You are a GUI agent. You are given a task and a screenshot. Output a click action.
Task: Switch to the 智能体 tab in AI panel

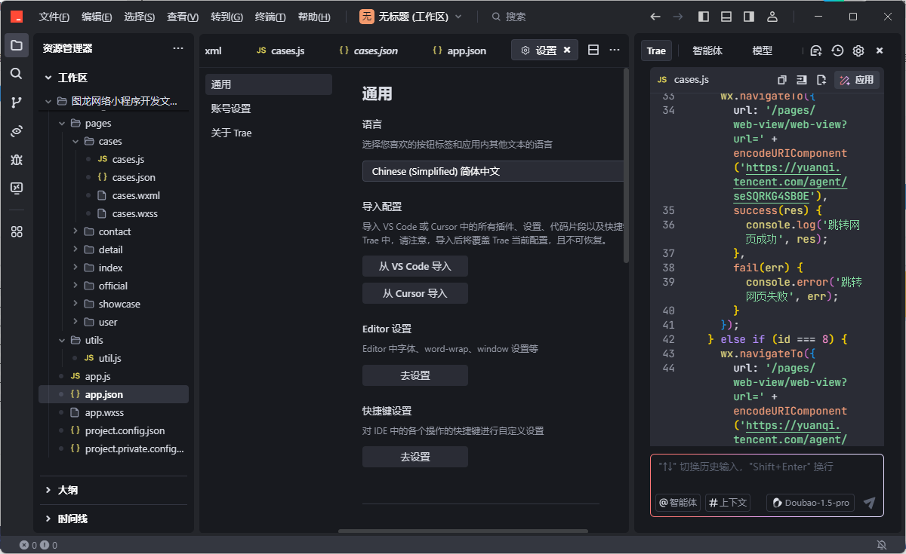(707, 51)
